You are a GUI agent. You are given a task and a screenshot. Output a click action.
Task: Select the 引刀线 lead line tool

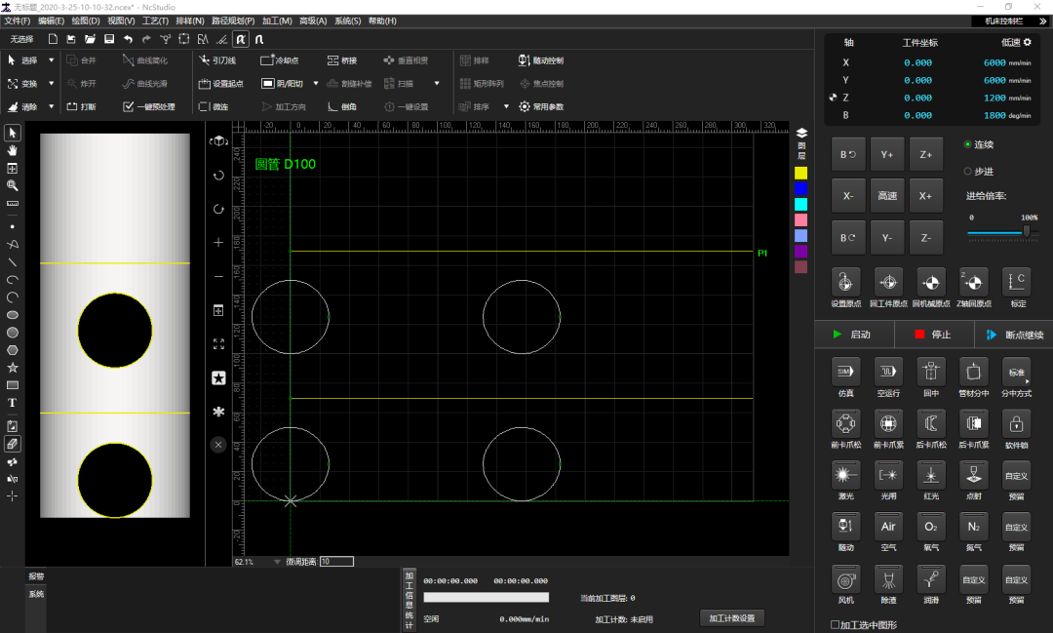(x=217, y=60)
